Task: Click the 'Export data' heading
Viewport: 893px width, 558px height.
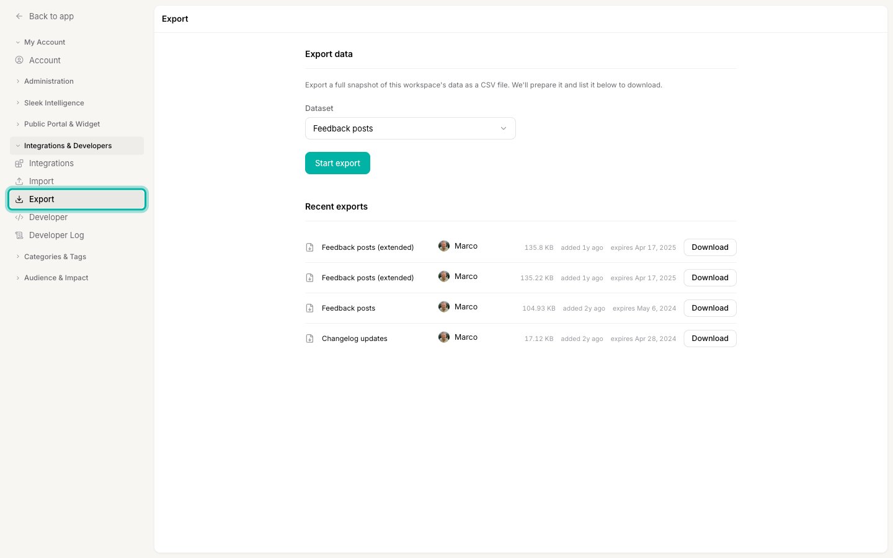Action: point(329,54)
